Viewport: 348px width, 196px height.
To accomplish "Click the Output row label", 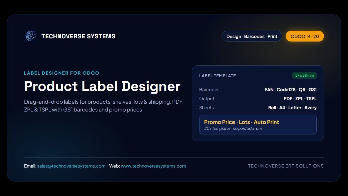I will 207,99.
